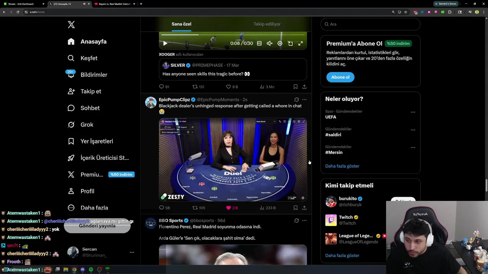This screenshot has width=488, height=274.
Task: Click Gönderi yayınla post button
Action: 97,226
